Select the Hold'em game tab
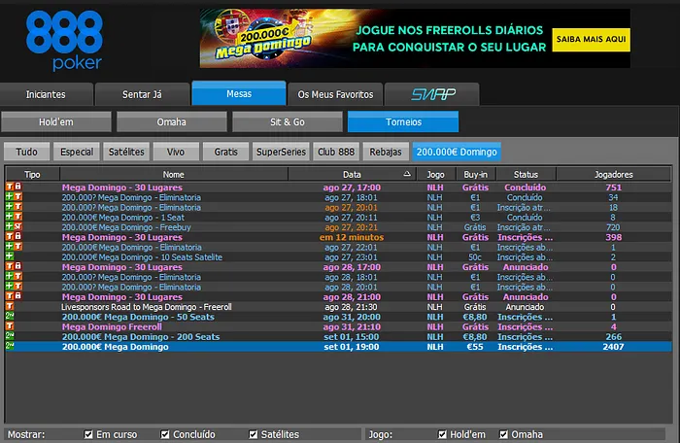The width and height of the screenshot is (680, 443). coord(56,122)
